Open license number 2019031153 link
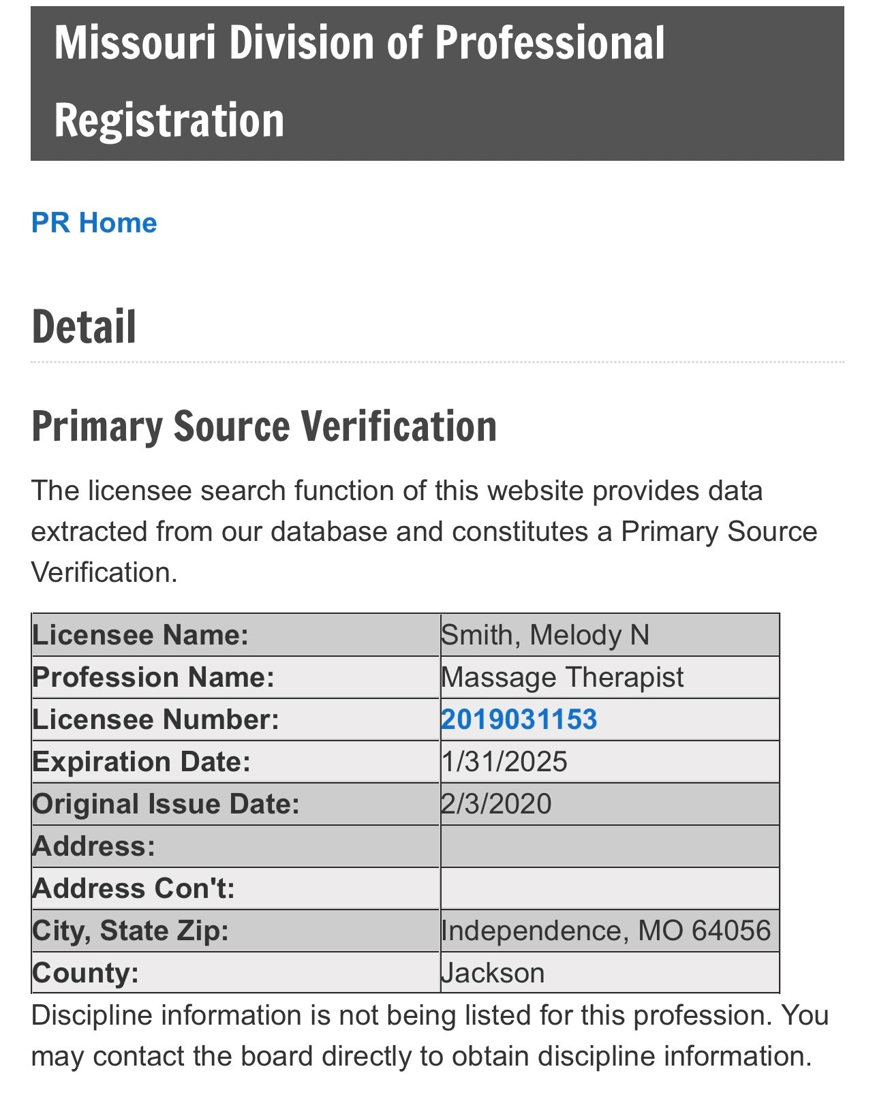This screenshot has height=1101, width=875. 519,719
